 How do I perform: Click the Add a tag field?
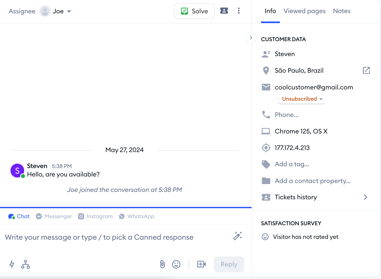(292, 164)
